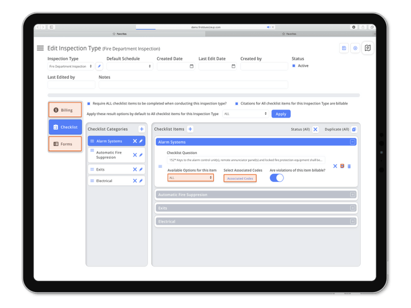Open the Available Options for this item dropdown
Screen dimensions: 411x308
(x=190, y=177)
